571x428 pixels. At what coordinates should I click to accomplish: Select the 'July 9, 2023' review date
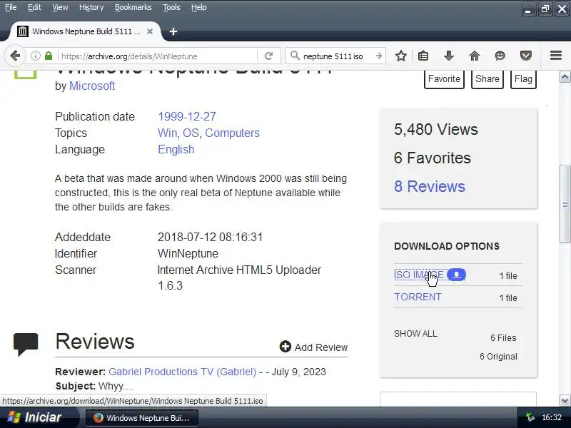[298, 372]
